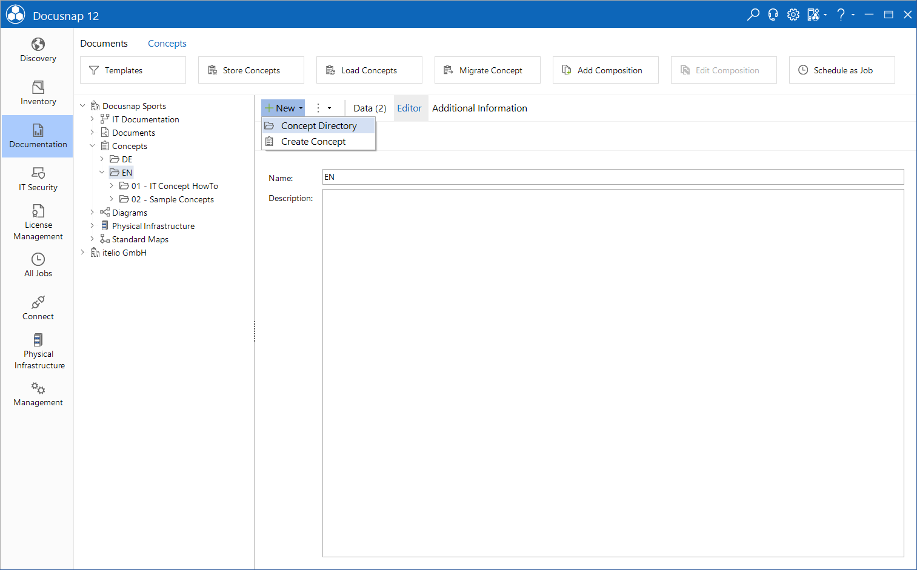
Task: Click the Add Composition button
Action: click(x=605, y=70)
